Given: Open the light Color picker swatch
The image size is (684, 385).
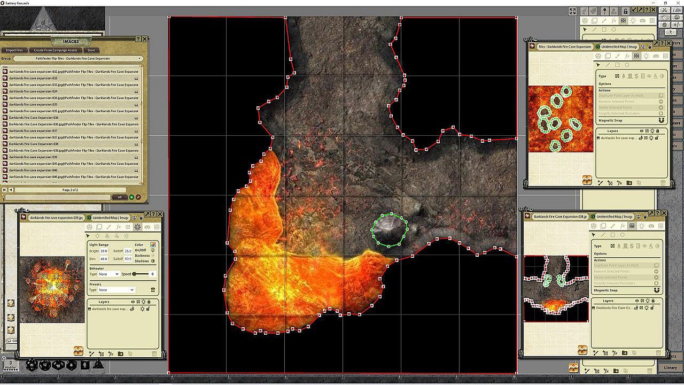Looking at the screenshot, I should point(152,245).
